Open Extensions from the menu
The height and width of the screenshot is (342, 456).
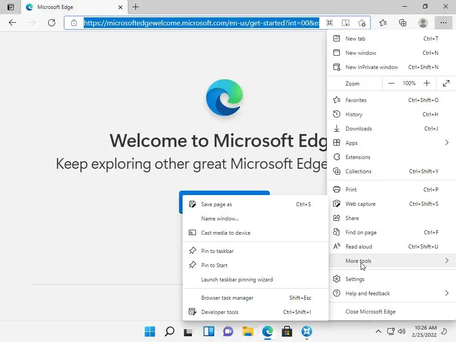(391, 157)
